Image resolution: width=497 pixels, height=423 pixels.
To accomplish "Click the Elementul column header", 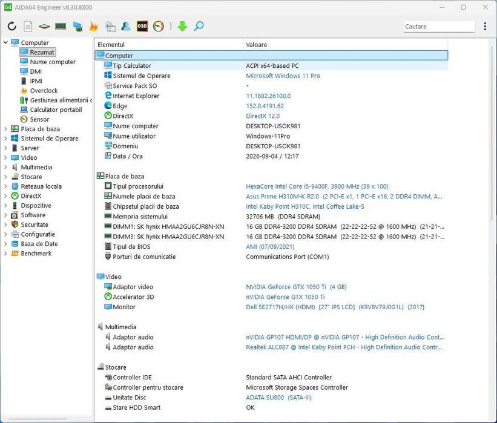I will pyautogui.click(x=169, y=45).
